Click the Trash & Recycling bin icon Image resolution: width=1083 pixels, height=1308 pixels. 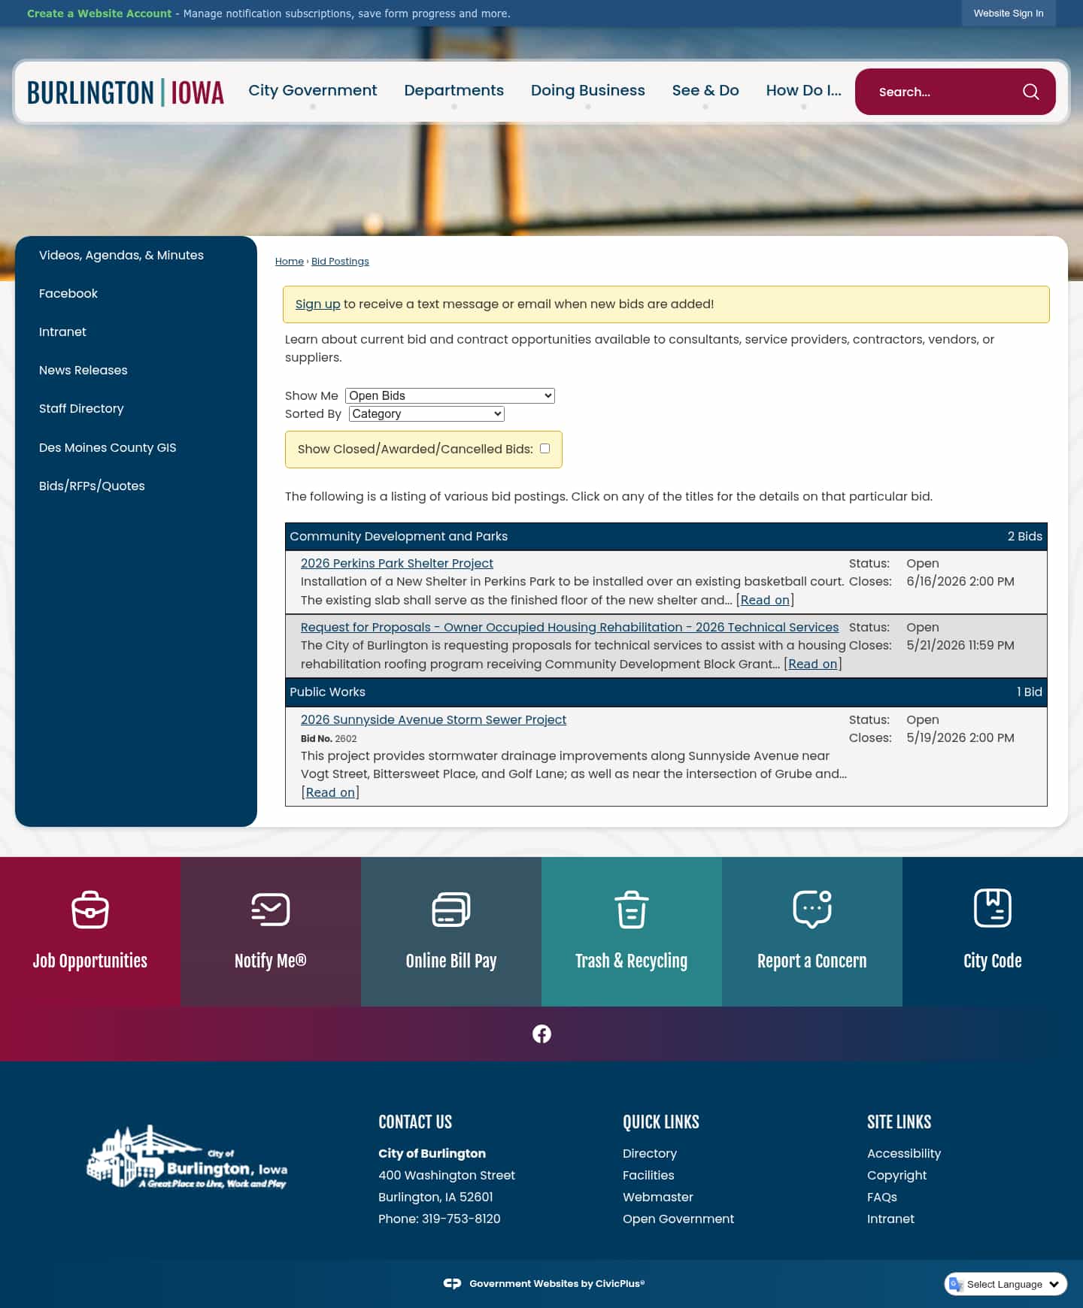click(x=632, y=910)
